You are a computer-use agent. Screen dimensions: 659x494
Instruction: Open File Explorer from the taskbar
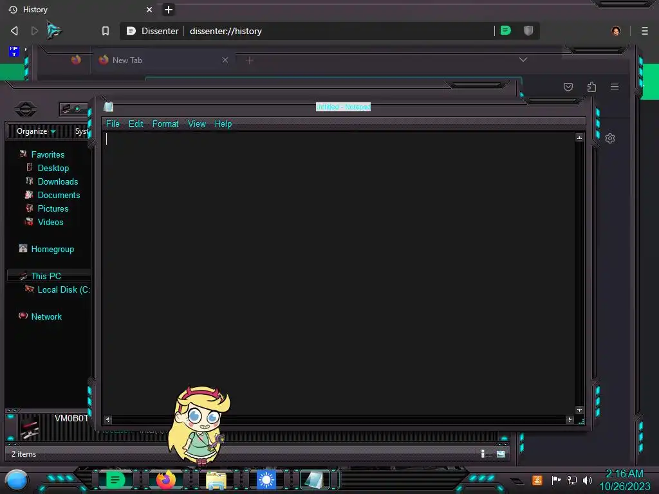click(x=216, y=480)
